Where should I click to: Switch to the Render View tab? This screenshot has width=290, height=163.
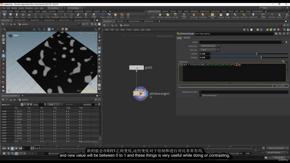[x=35, y=20]
